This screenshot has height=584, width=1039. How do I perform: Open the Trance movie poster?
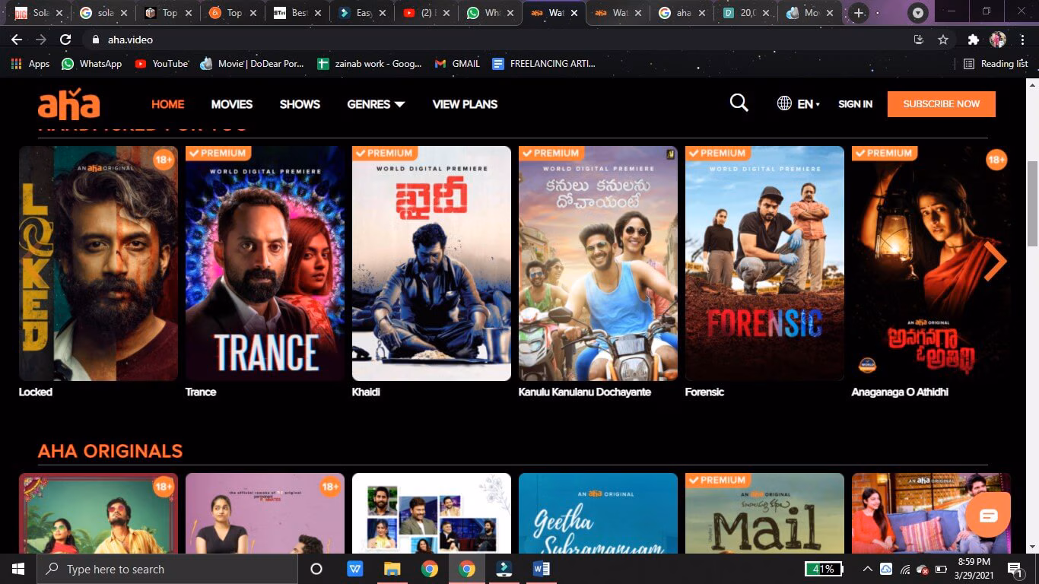[265, 263]
